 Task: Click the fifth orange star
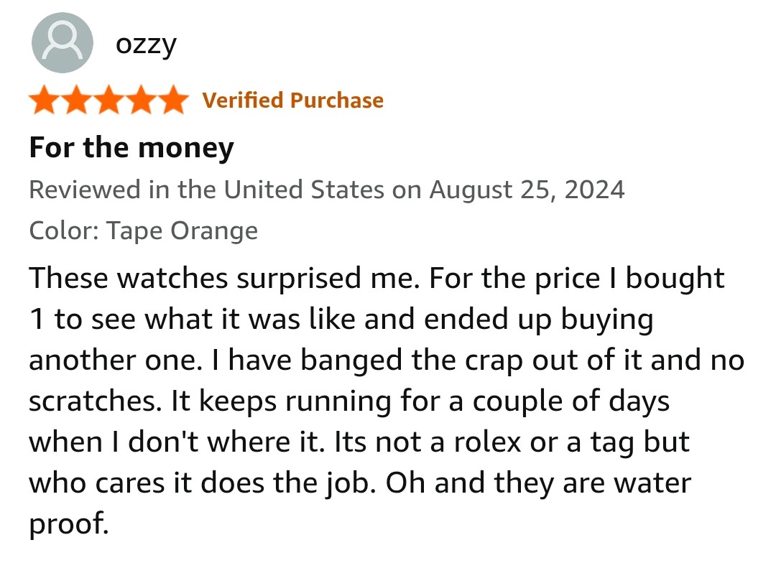coord(173,101)
